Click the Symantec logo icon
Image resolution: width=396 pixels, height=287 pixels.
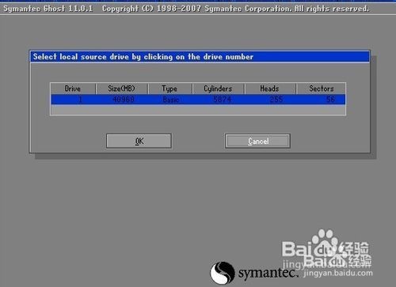click(x=223, y=273)
